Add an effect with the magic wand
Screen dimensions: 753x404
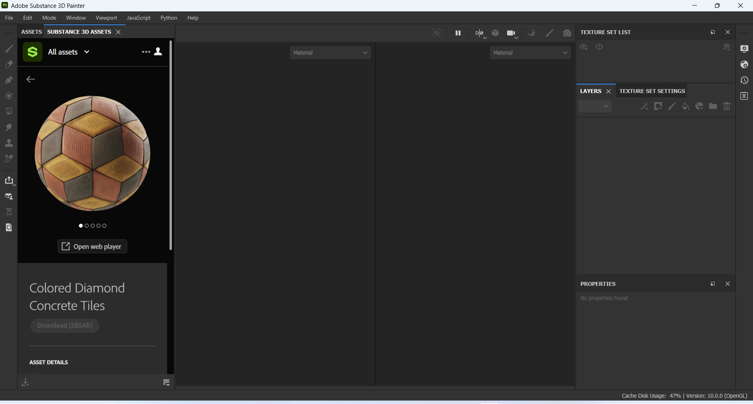pyautogui.click(x=644, y=106)
